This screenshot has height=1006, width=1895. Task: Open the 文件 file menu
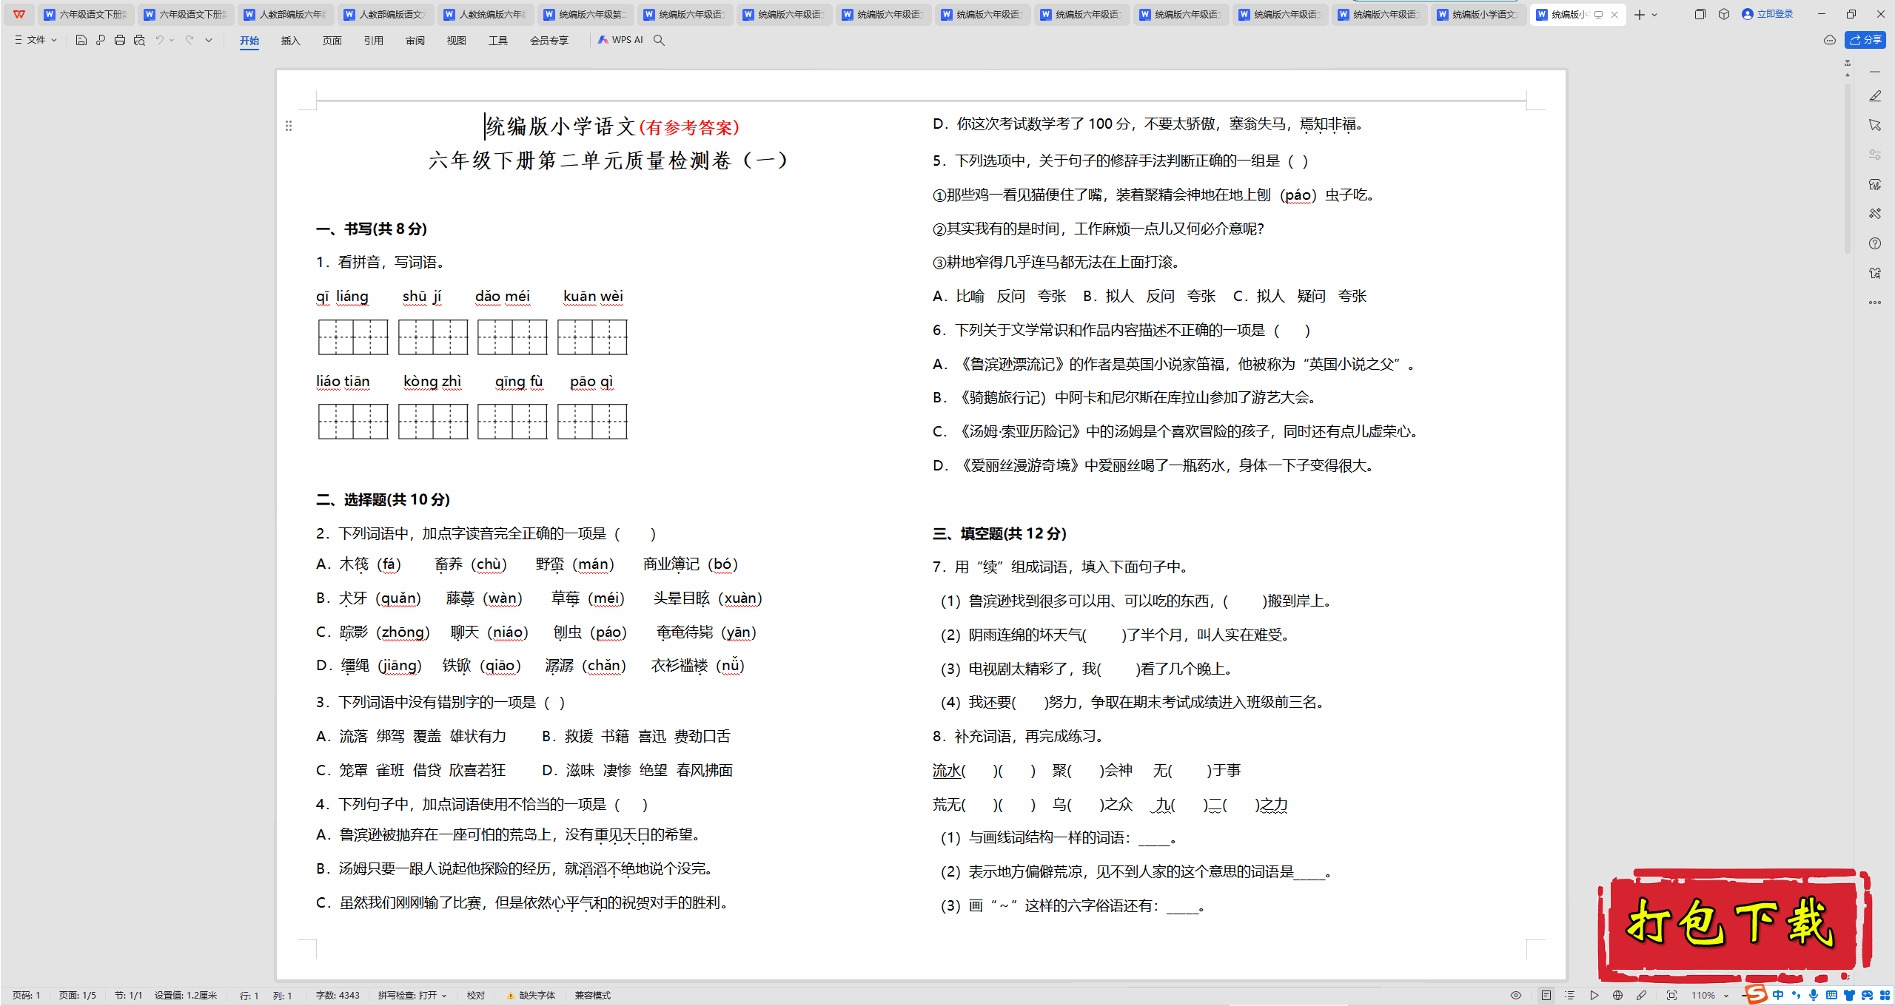pyautogui.click(x=36, y=40)
